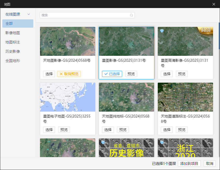Deselect the 星图影像 layer via 已选择
Viewport: 220px width, 170px height.
point(112,74)
